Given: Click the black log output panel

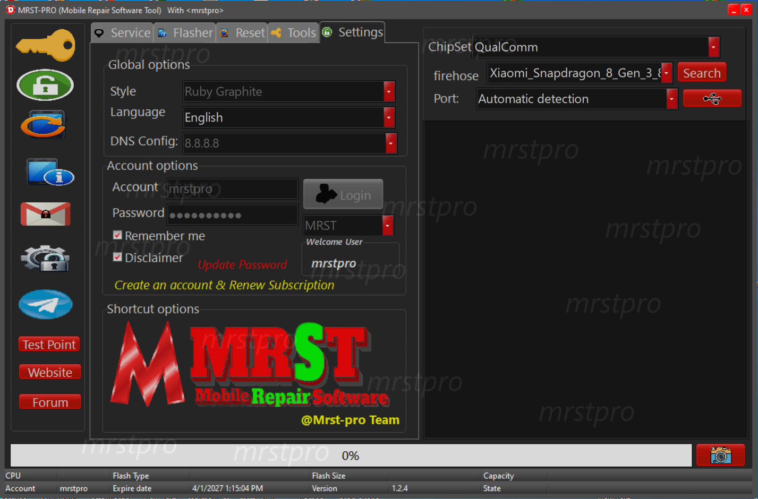Looking at the screenshot, I should click(x=586, y=280).
